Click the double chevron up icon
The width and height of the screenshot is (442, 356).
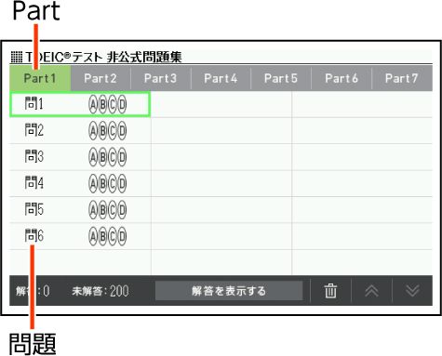coord(371,291)
